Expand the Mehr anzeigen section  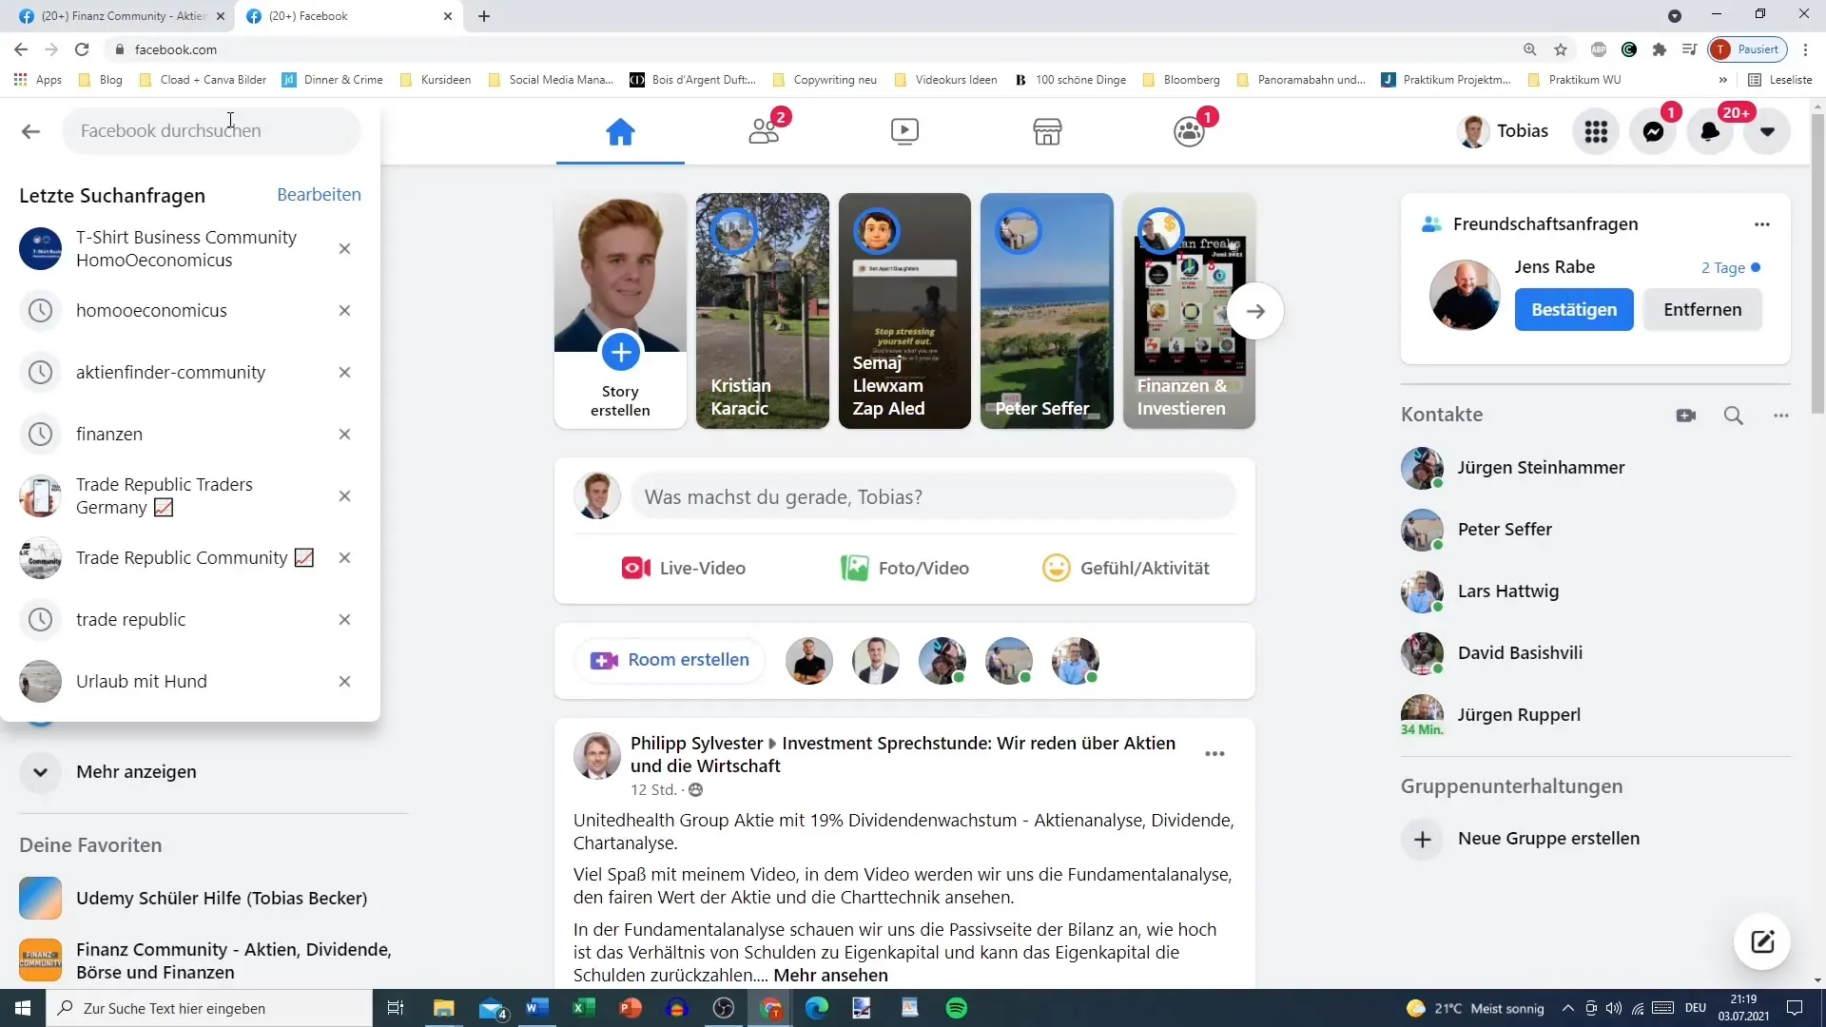coord(137,770)
